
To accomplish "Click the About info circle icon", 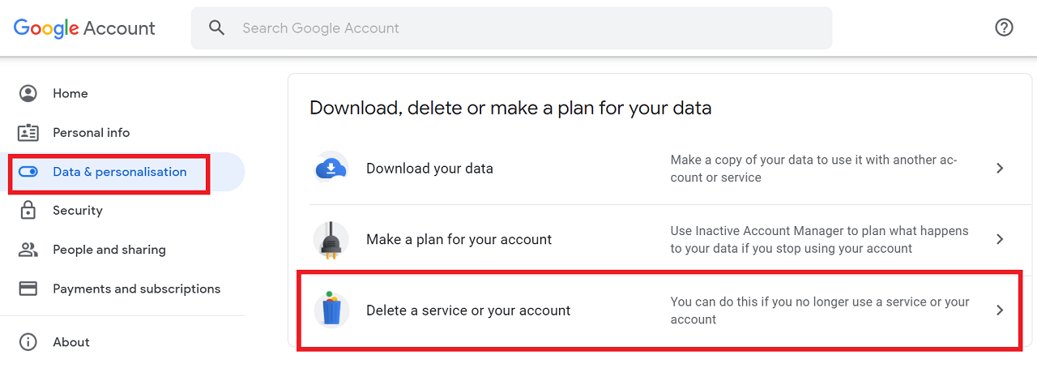I will (28, 342).
